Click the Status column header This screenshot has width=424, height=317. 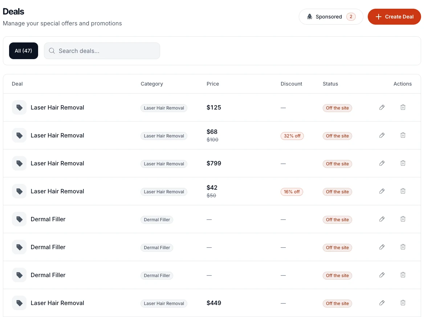point(330,84)
